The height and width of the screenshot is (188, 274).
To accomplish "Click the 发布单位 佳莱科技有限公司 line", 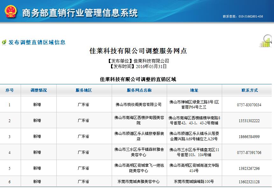I will coord(138,61).
